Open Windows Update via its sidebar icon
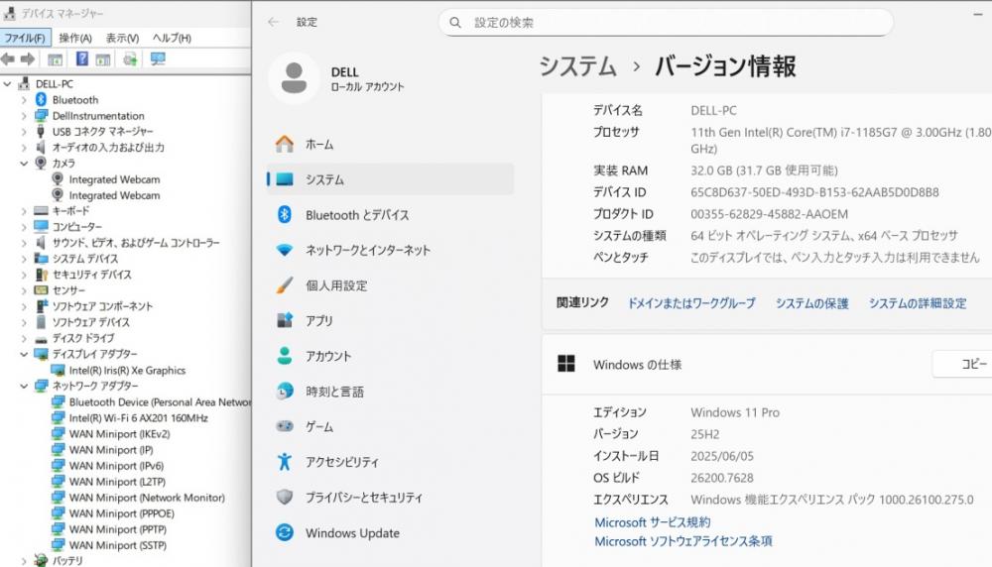 [285, 533]
